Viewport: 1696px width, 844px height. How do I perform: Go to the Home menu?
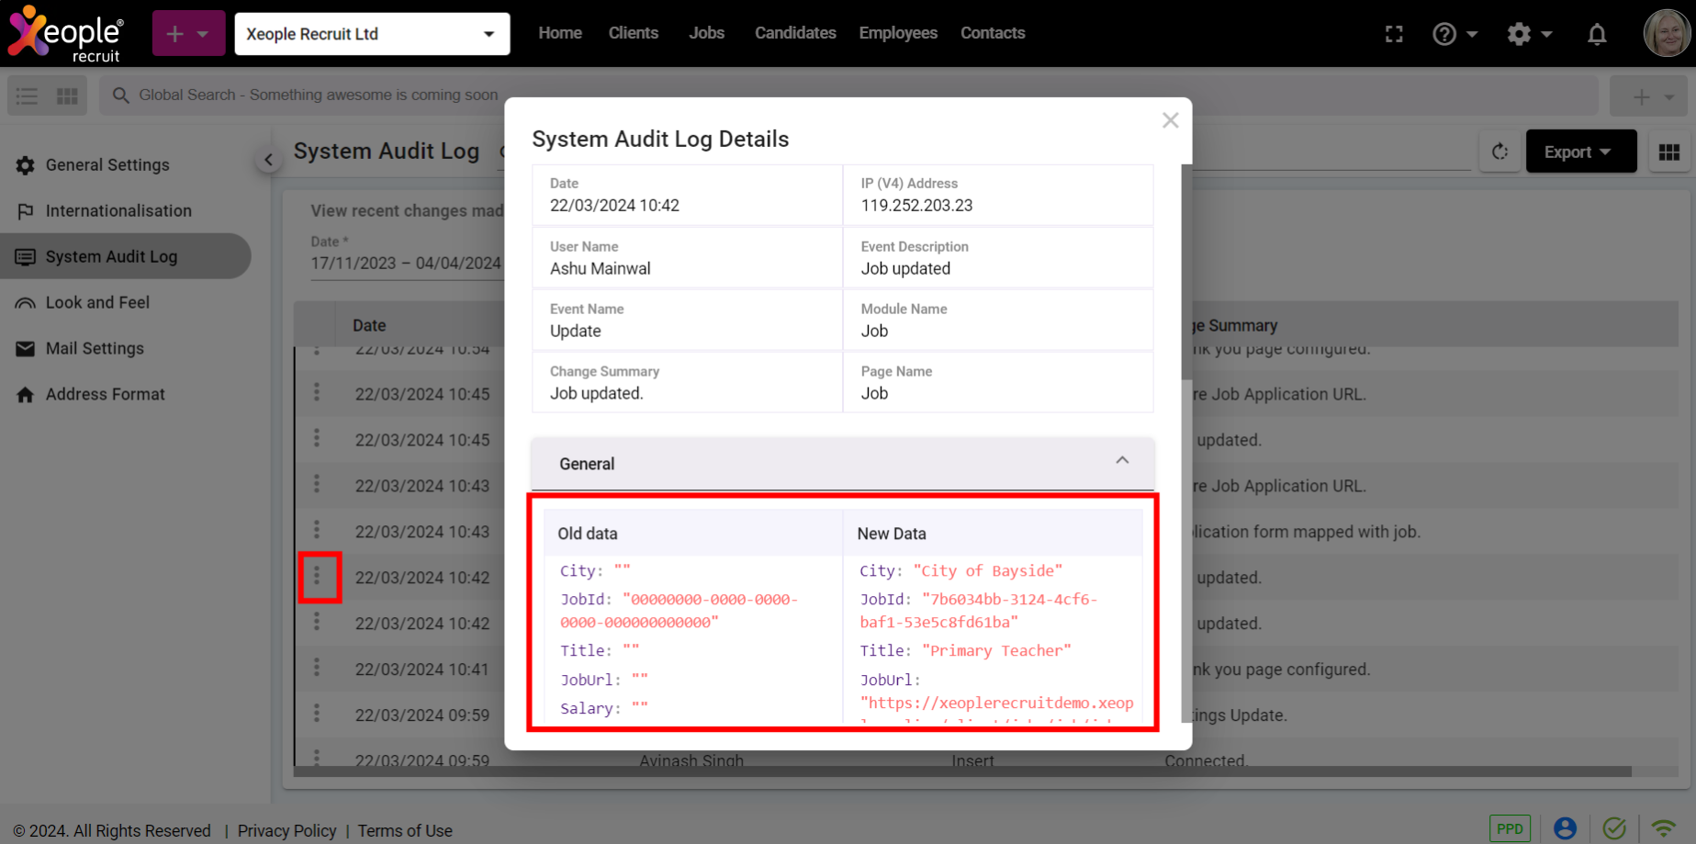pos(560,33)
